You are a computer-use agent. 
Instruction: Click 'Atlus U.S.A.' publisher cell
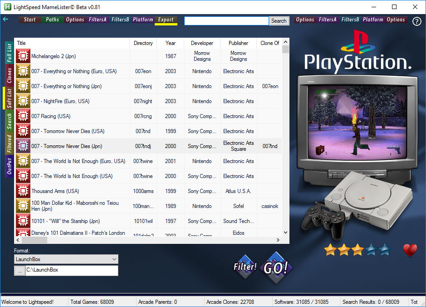[238, 191]
